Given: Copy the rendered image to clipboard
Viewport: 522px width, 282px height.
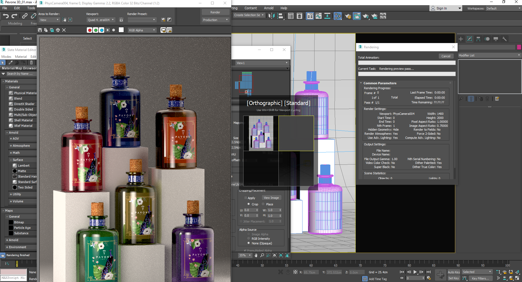Looking at the screenshot, I should pos(46,30).
